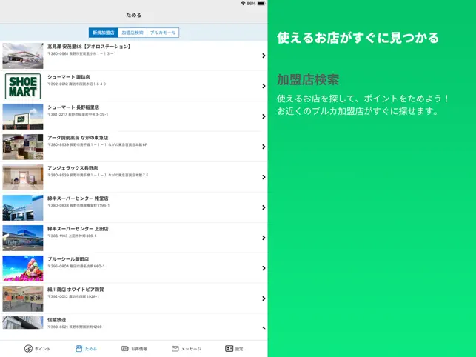Open chevron for シューマート 長野稲里店 row
Image resolution: width=476 pixels, height=357 pixels.
pyautogui.click(x=264, y=116)
